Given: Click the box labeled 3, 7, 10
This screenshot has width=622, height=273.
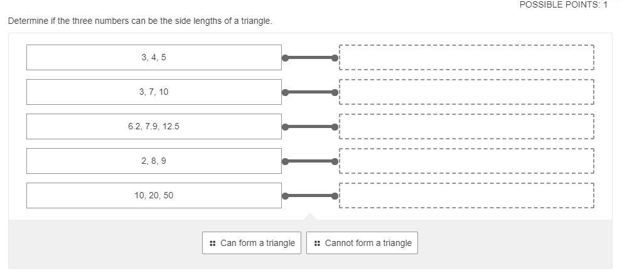Looking at the screenshot, I should click(154, 92).
